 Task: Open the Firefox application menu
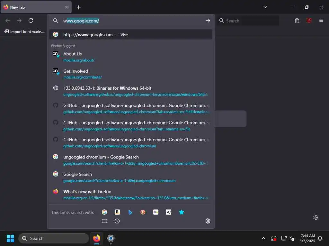pyautogui.click(x=321, y=20)
